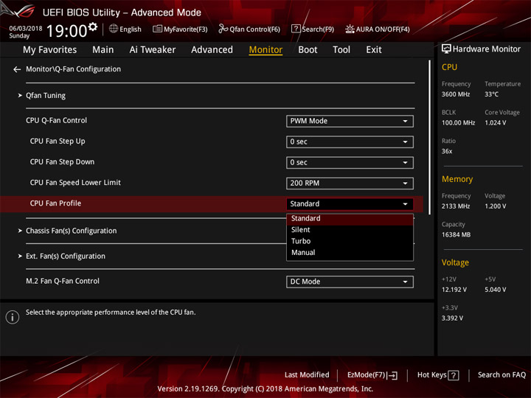Click CPU Fan Speed Lower Limit label
531x398 pixels.
pyautogui.click(x=75, y=183)
